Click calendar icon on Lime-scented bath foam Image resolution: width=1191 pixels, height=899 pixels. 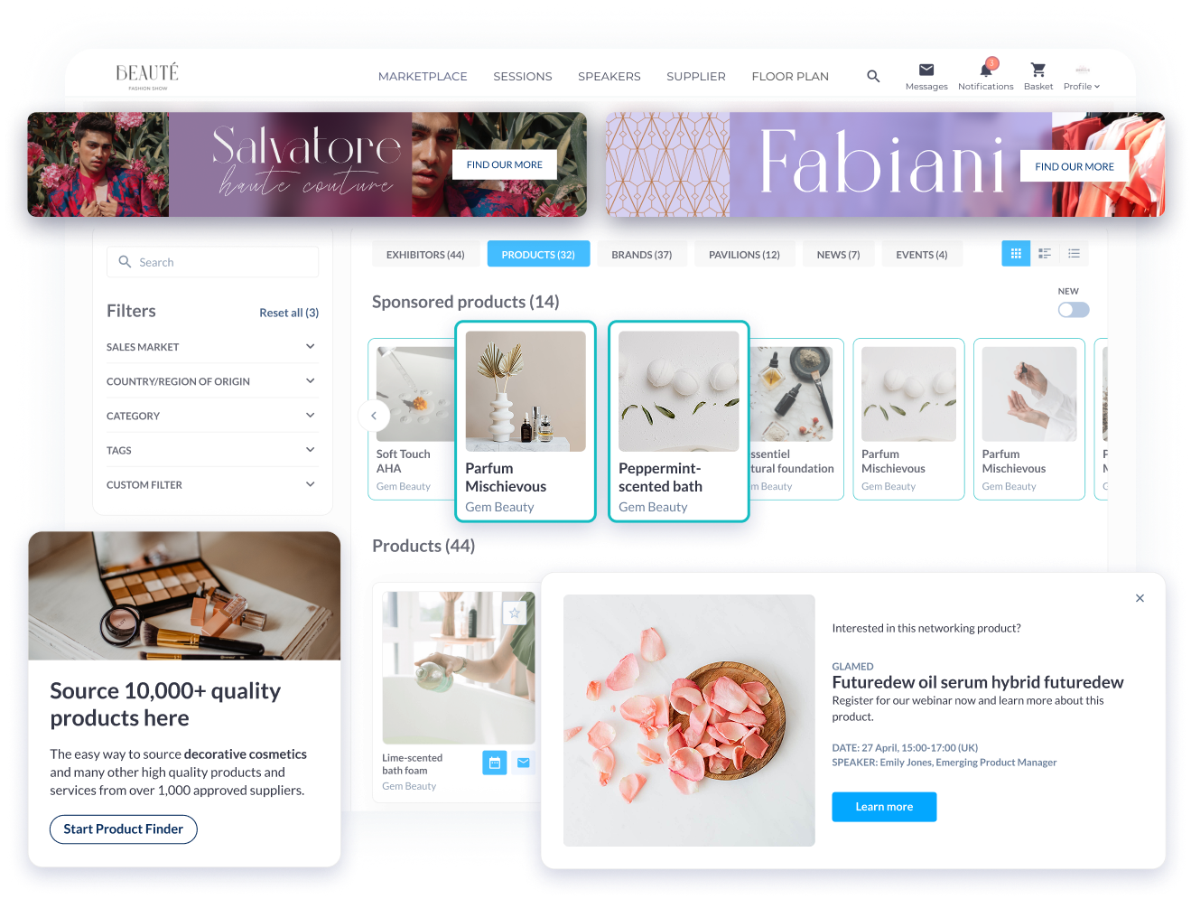pos(495,763)
